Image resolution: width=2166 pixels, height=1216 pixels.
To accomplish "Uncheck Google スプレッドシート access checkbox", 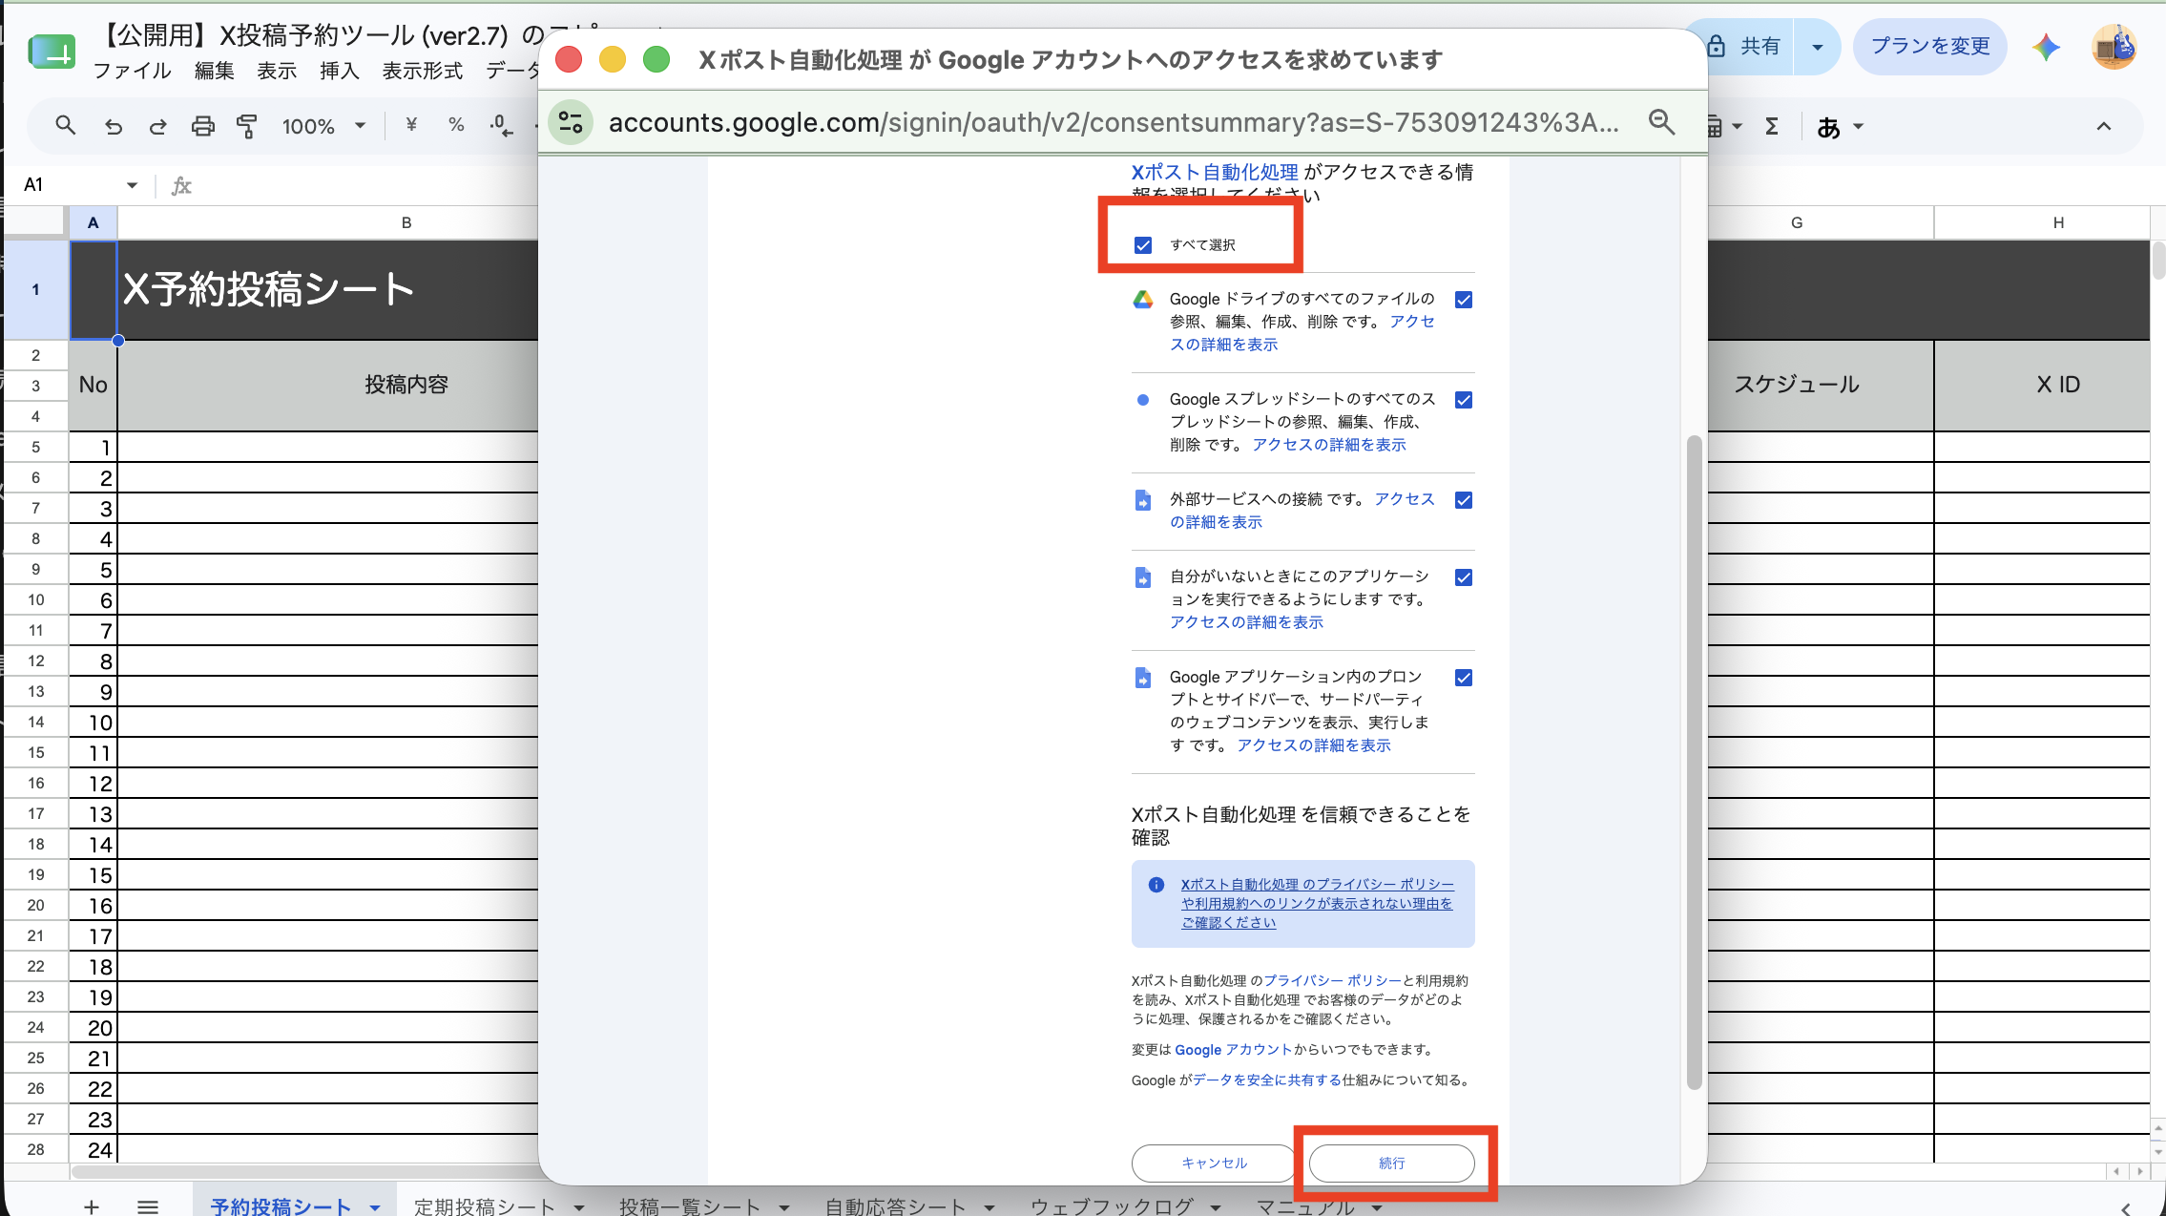I will coord(1464,400).
